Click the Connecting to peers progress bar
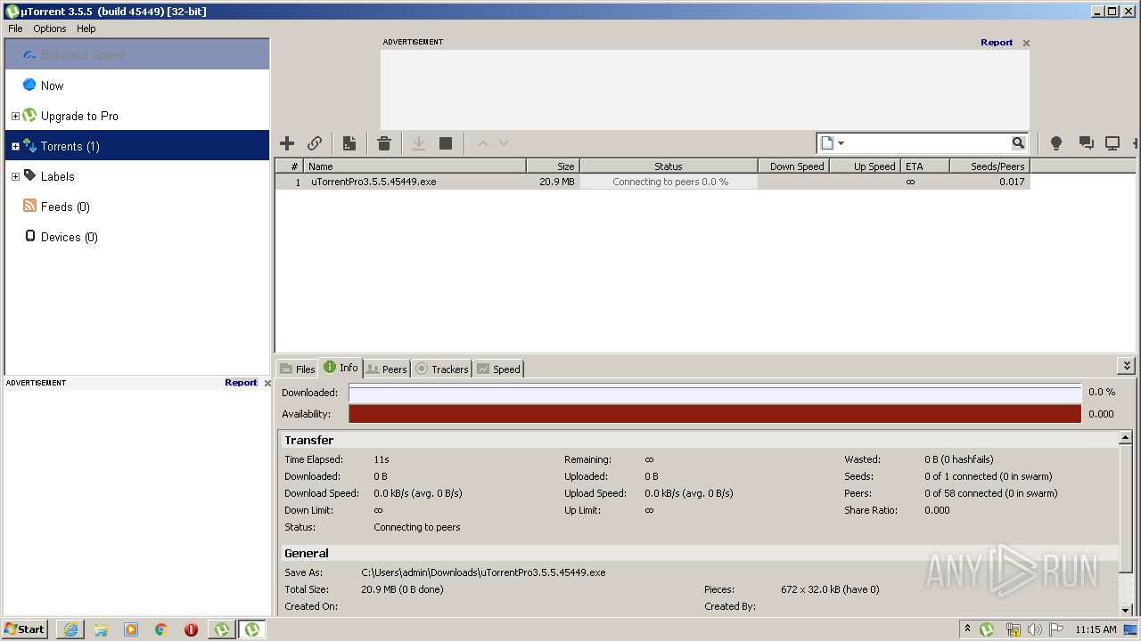The height and width of the screenshot is (641, 1141). pos(669,182)
